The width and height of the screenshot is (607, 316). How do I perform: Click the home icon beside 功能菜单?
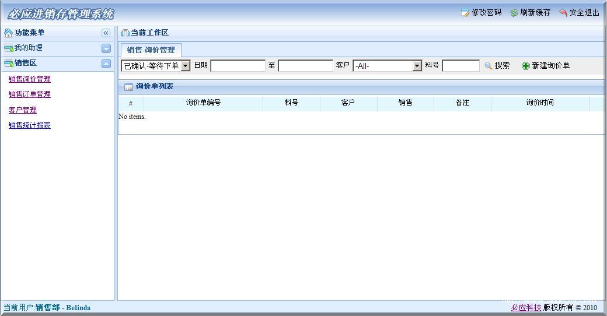(x=8, y=33)
